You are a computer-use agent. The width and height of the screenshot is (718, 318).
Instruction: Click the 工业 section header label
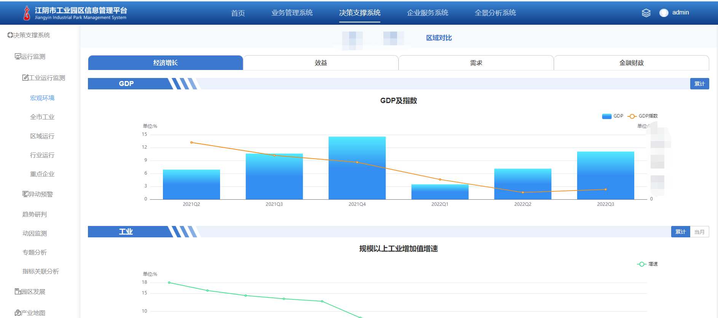coord(126,232)
